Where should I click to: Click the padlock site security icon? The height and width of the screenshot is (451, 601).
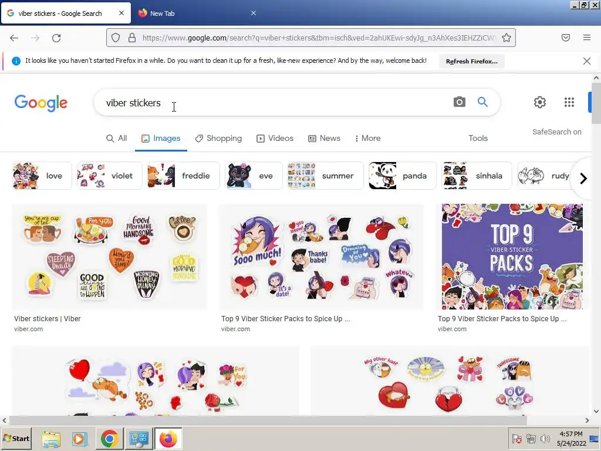(132, 38)
